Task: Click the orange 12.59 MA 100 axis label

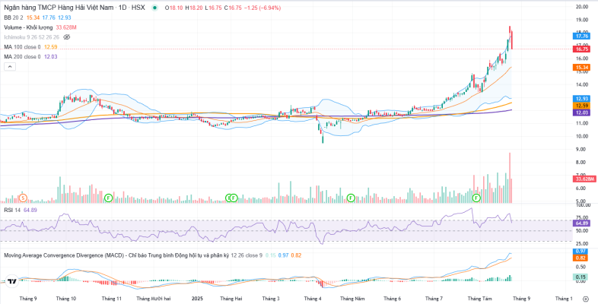Action: click(582, 105)
